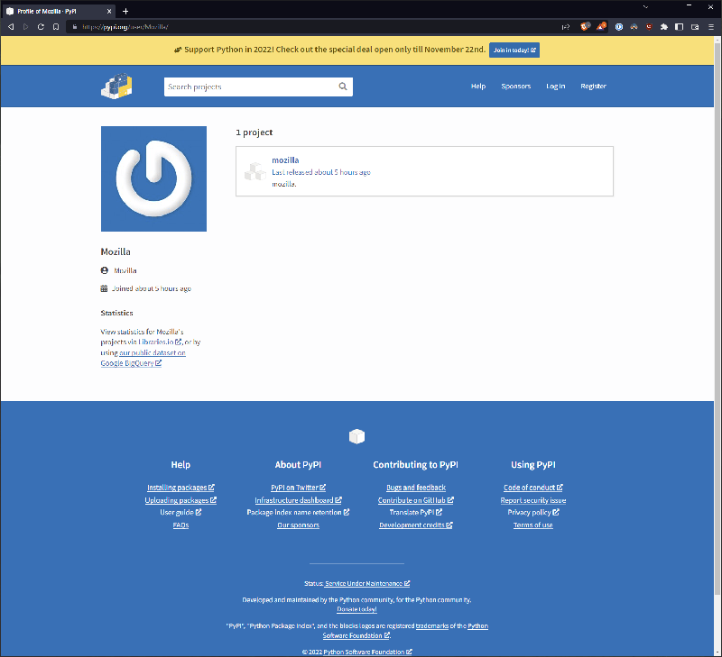Open the Service Under Maintenance status link

pos(367,583)
